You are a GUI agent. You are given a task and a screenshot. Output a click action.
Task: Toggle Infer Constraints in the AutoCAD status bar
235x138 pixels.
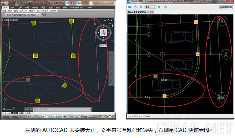(29, 117)
